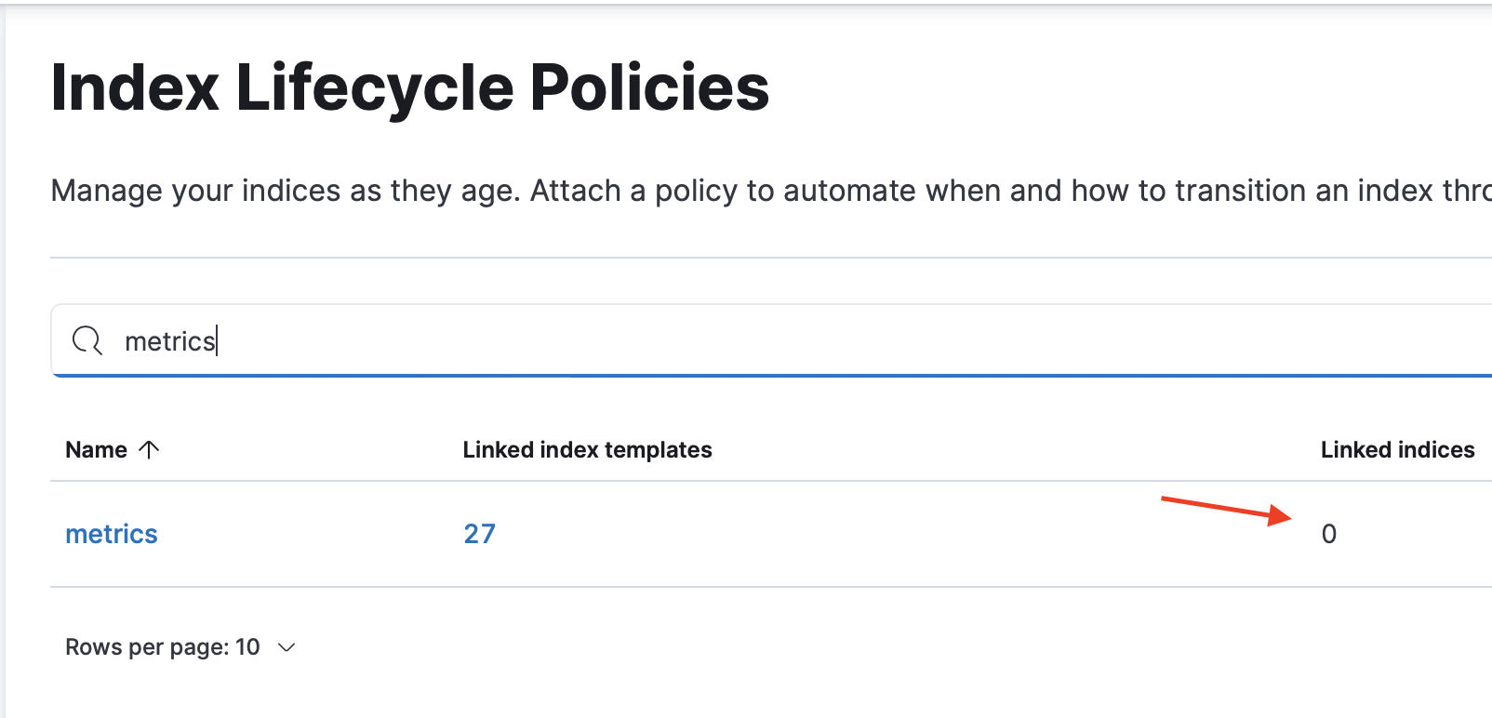Click the 0 linked indices value

pos(1328,534)
